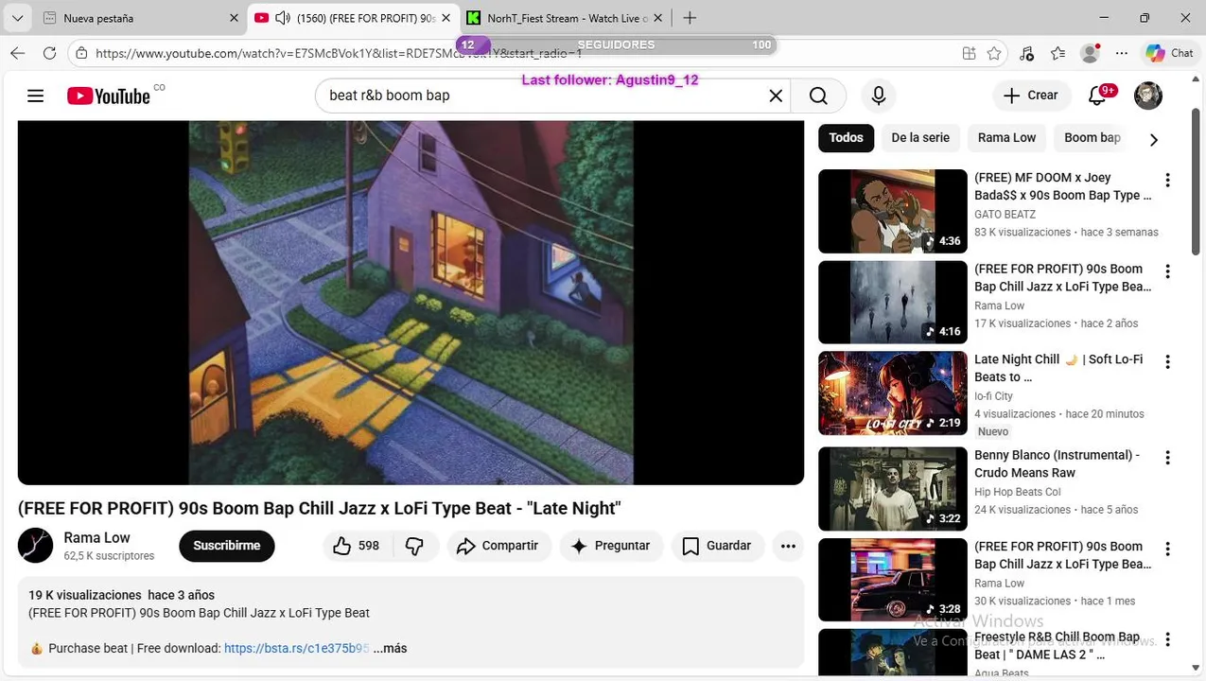Screen dimensions: 1206x681
Task: Open options for the Benny Blanco video
Action: (x=1167, y=457)
